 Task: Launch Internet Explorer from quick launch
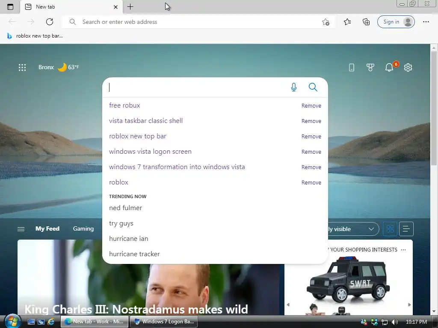tap(51, 322)
